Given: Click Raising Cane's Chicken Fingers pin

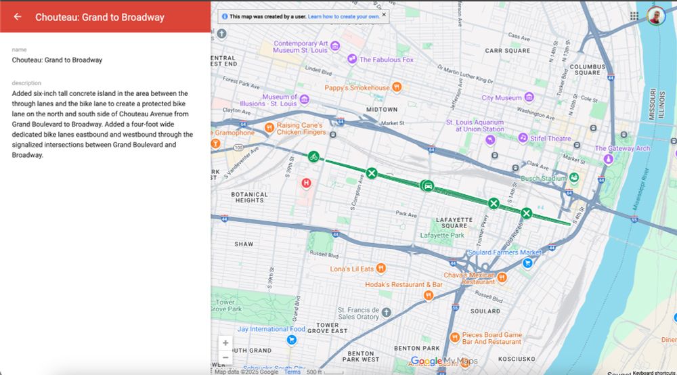Looking at the screenshot, I should click(269, 127).
